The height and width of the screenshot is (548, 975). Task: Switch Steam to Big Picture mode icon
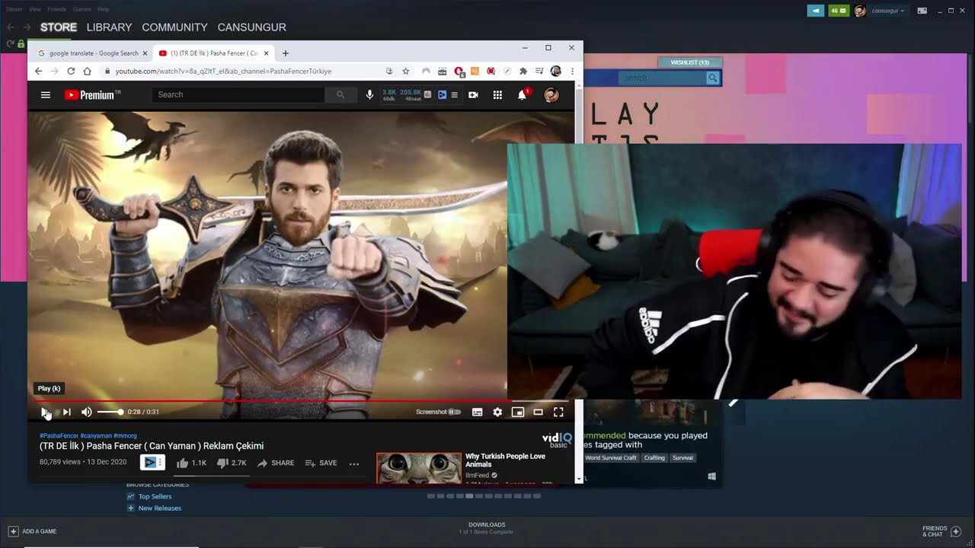tap(922, 11)
